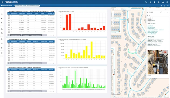
Task: Click the magnifier icon in the left sidebar
Action: (x=2, y=39)
